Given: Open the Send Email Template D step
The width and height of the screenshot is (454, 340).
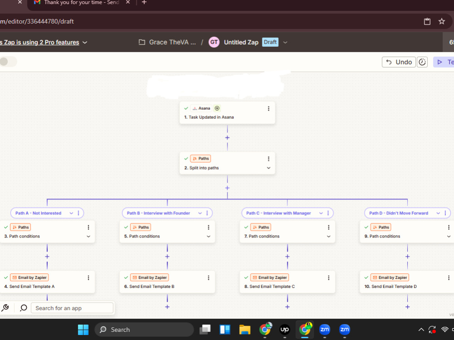Looking at the screenshot, I should click(407, 282).
